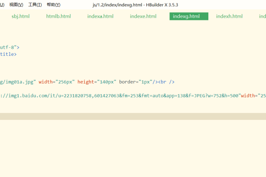Click the active indexg.html tab
Viewport: 266px width, 177px height.
(x=188, y=16)
